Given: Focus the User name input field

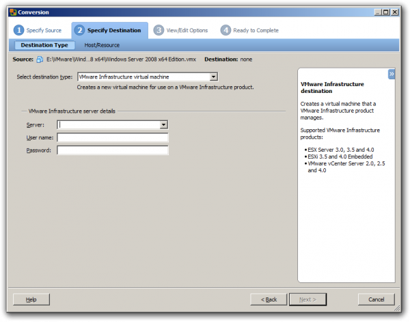Looking at the screenshot, I should pos(113,137).
